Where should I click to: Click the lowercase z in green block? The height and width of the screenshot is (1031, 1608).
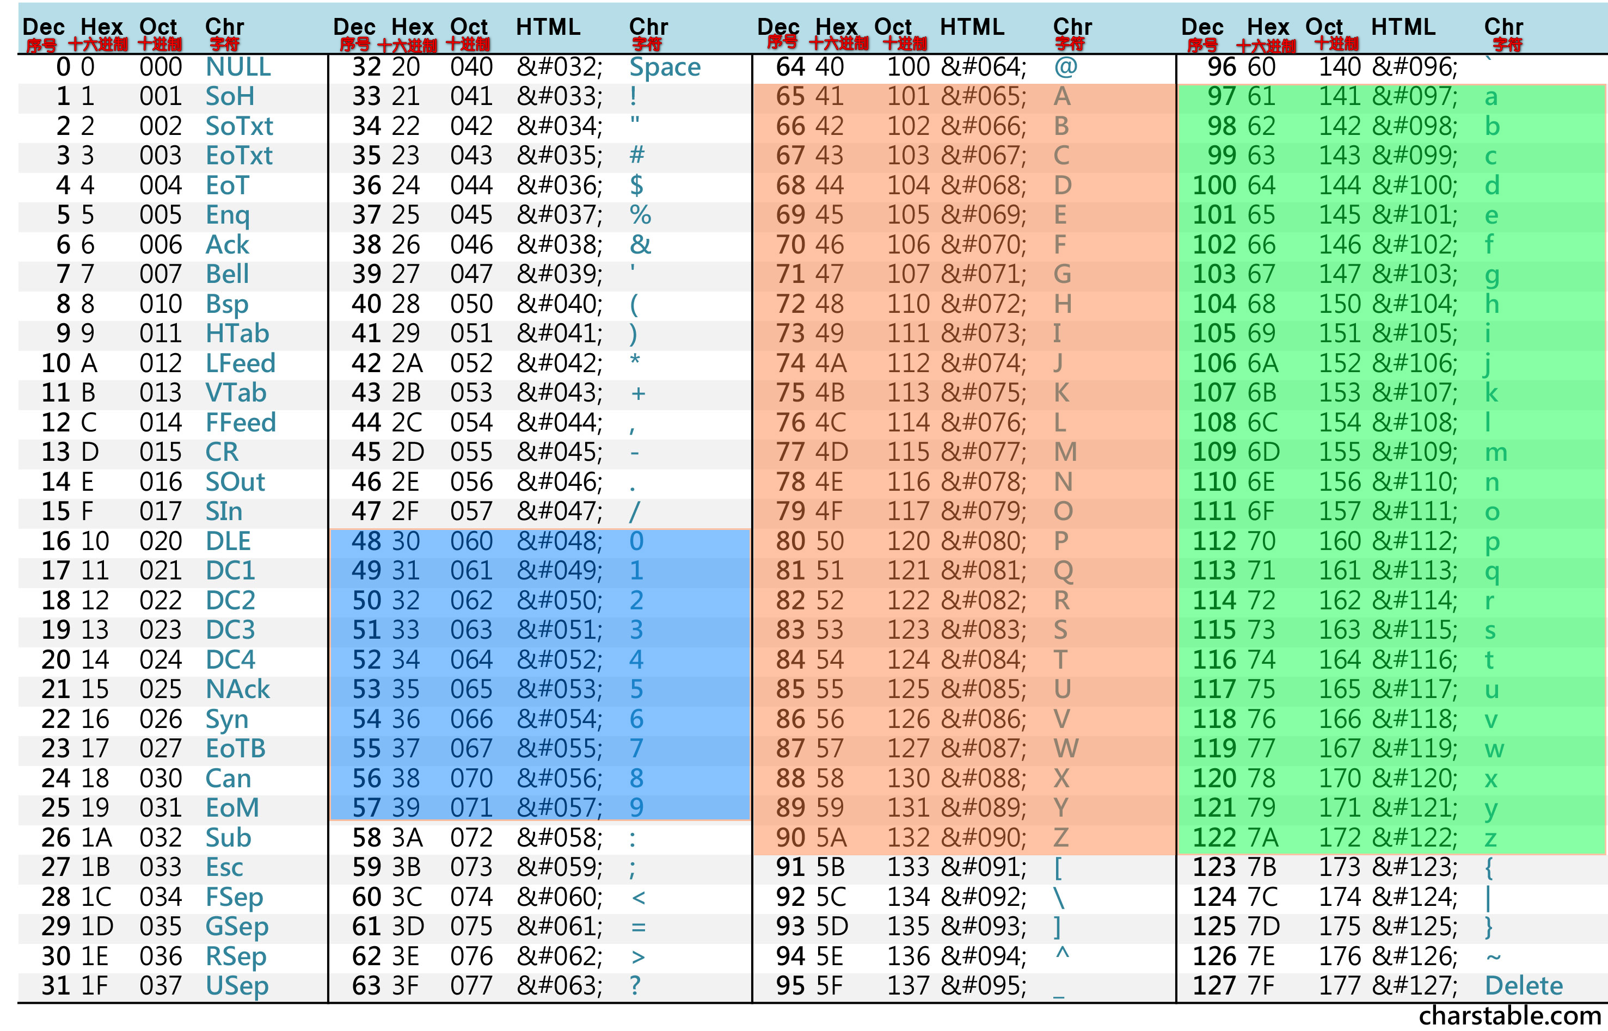(x=1490, y=837)
